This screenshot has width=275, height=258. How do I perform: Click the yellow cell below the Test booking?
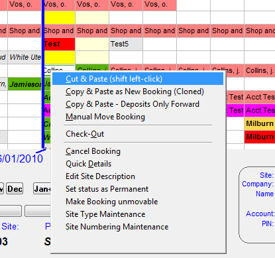coord(60,57)
